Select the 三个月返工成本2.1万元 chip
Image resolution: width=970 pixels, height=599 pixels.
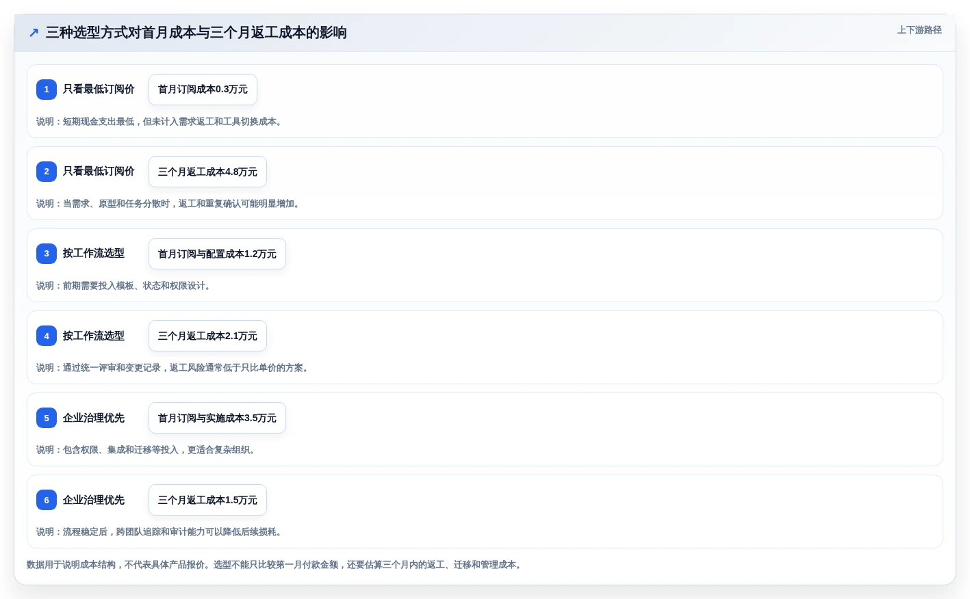pyautogui.click(x=207, y=336)
